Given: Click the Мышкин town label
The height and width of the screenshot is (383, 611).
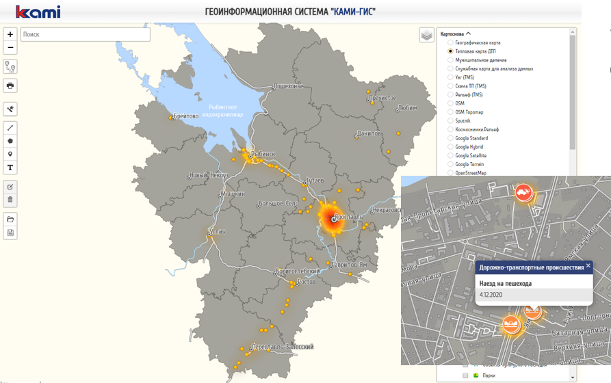Looking at the screenshot, I should [233, 194].
